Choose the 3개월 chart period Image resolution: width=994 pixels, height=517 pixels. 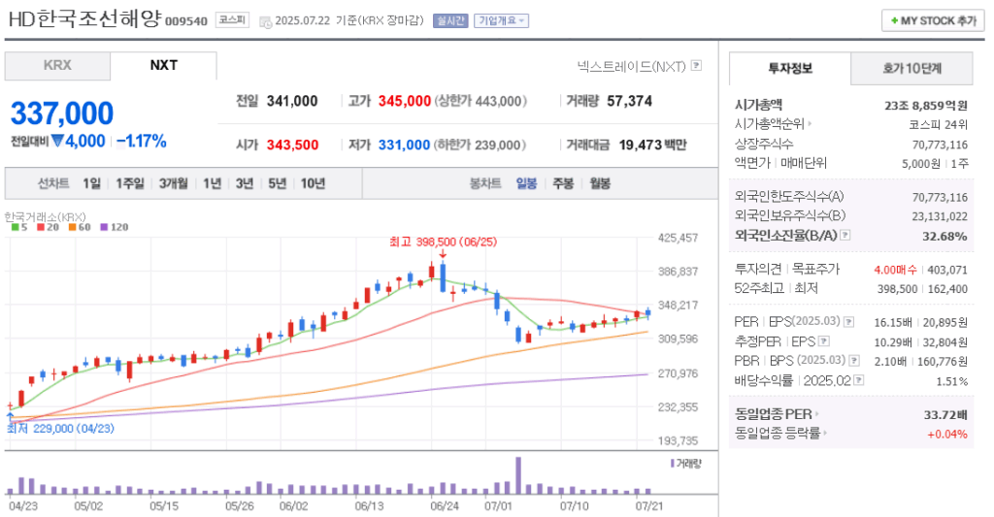pyautogui.click(x=174, y=183)
